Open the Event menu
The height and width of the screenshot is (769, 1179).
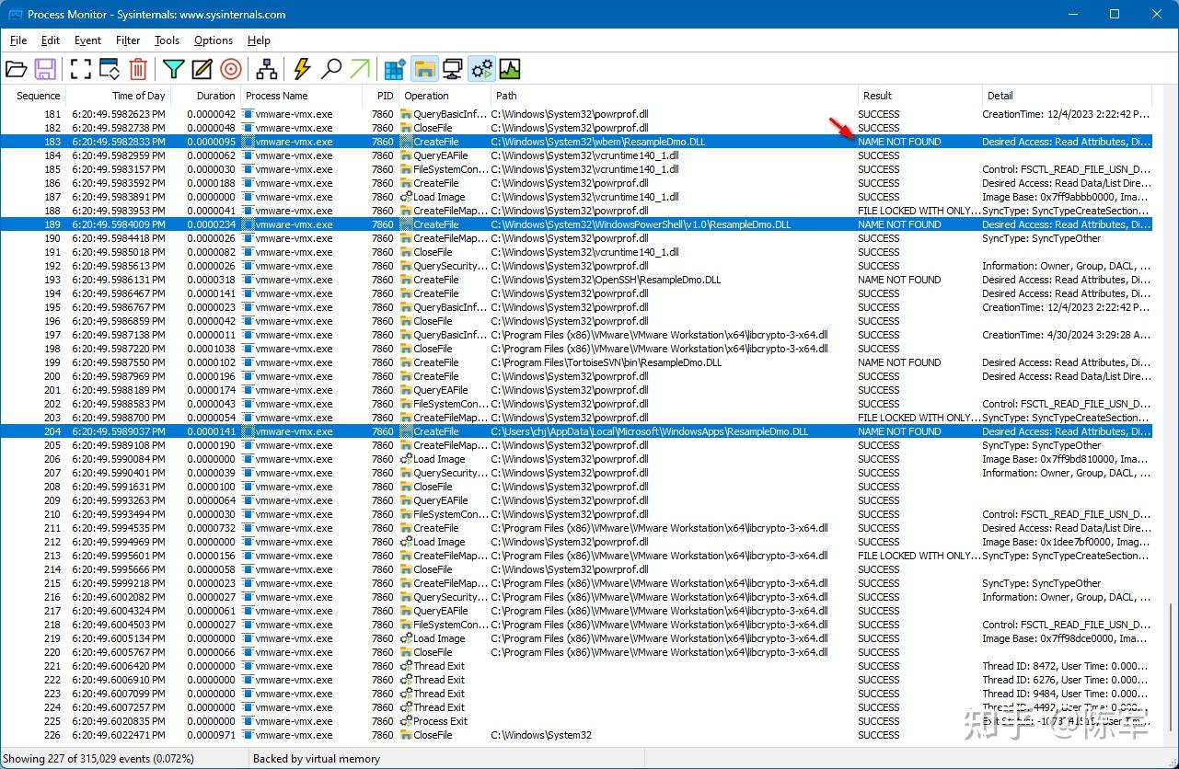click(x=87, y=40)
